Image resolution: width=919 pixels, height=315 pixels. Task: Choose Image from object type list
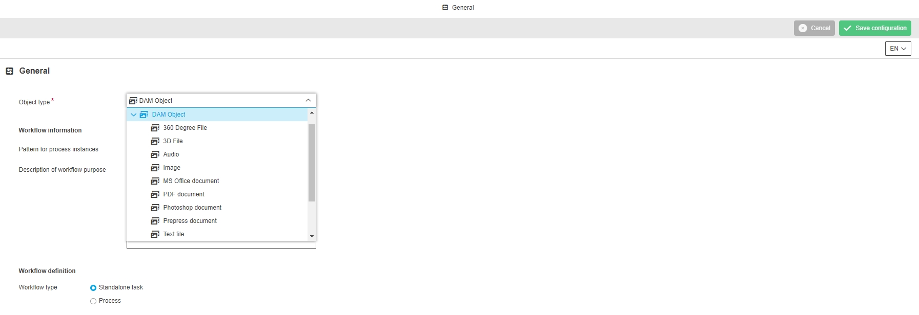217,168
